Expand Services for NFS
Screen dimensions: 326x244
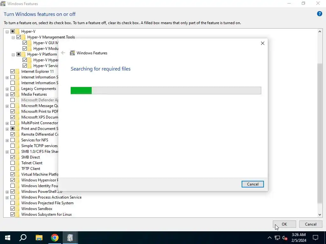point(7,140)
